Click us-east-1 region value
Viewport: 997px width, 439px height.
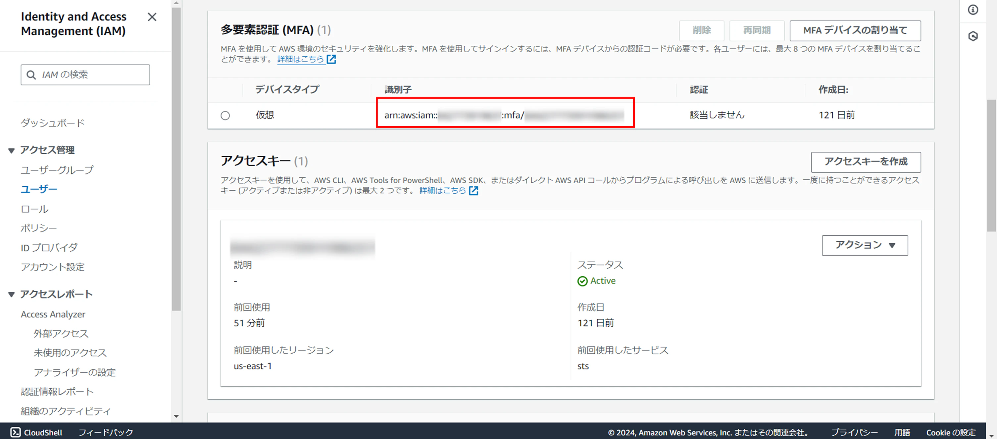(x=252, y=366)
